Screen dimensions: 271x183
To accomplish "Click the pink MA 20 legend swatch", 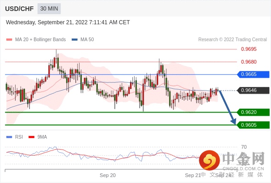I will click(x=9, y=40).
